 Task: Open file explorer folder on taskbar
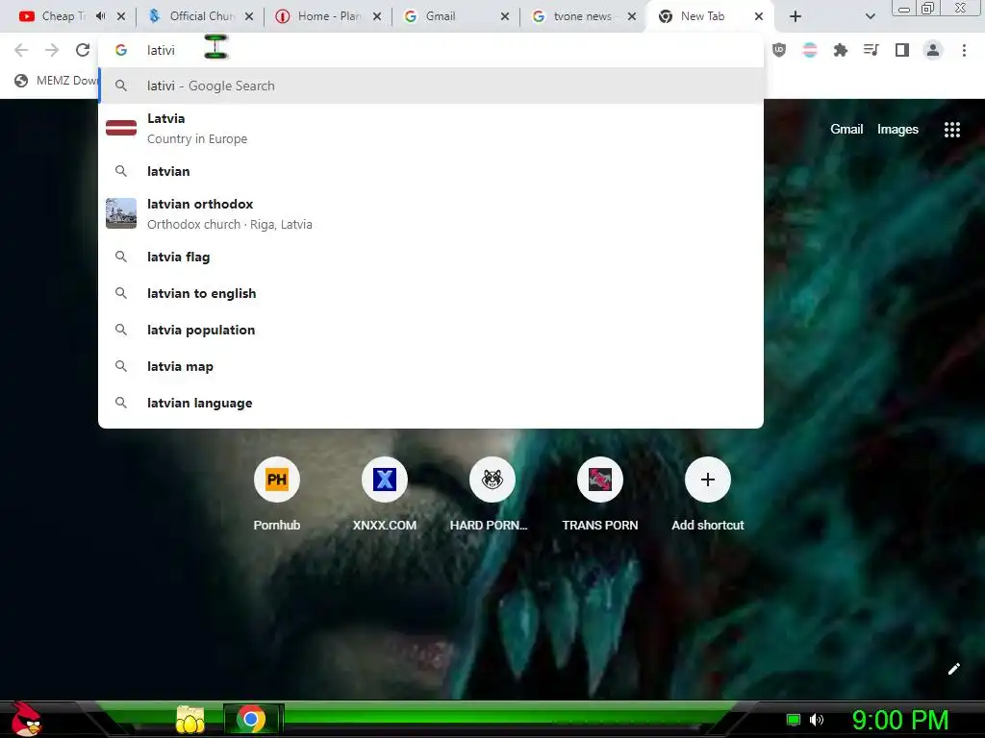point(189,719)
